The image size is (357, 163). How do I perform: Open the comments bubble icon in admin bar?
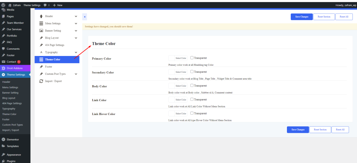(x=45, y=5)
